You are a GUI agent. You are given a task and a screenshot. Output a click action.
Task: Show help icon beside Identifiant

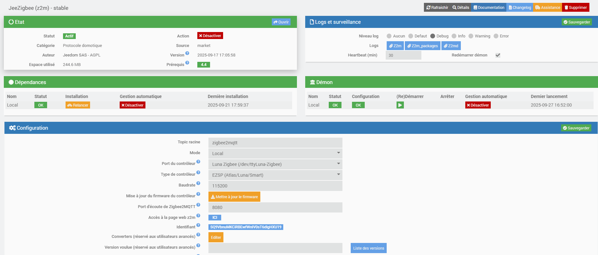click(198, 225)
